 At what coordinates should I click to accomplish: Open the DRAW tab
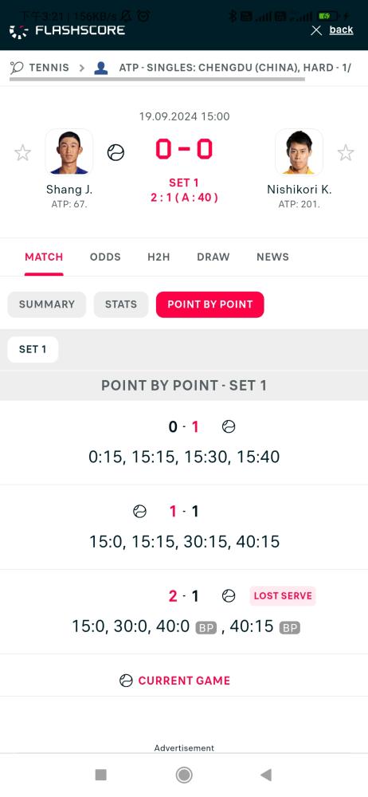[x=213, y=257]
